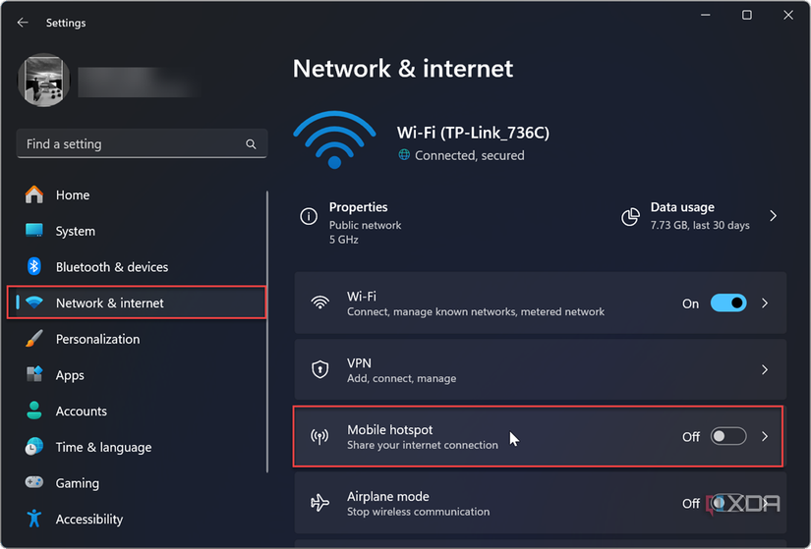Click the VPN shield icon
Image resolution: width=811 pixels, height=549 pixels.
tap(319, 370)
